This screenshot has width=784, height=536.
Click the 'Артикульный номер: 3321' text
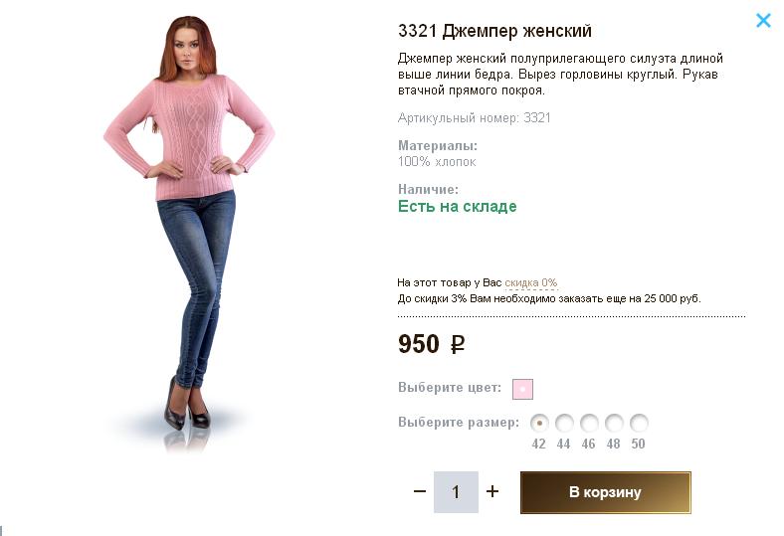click(x=474, y=117)
